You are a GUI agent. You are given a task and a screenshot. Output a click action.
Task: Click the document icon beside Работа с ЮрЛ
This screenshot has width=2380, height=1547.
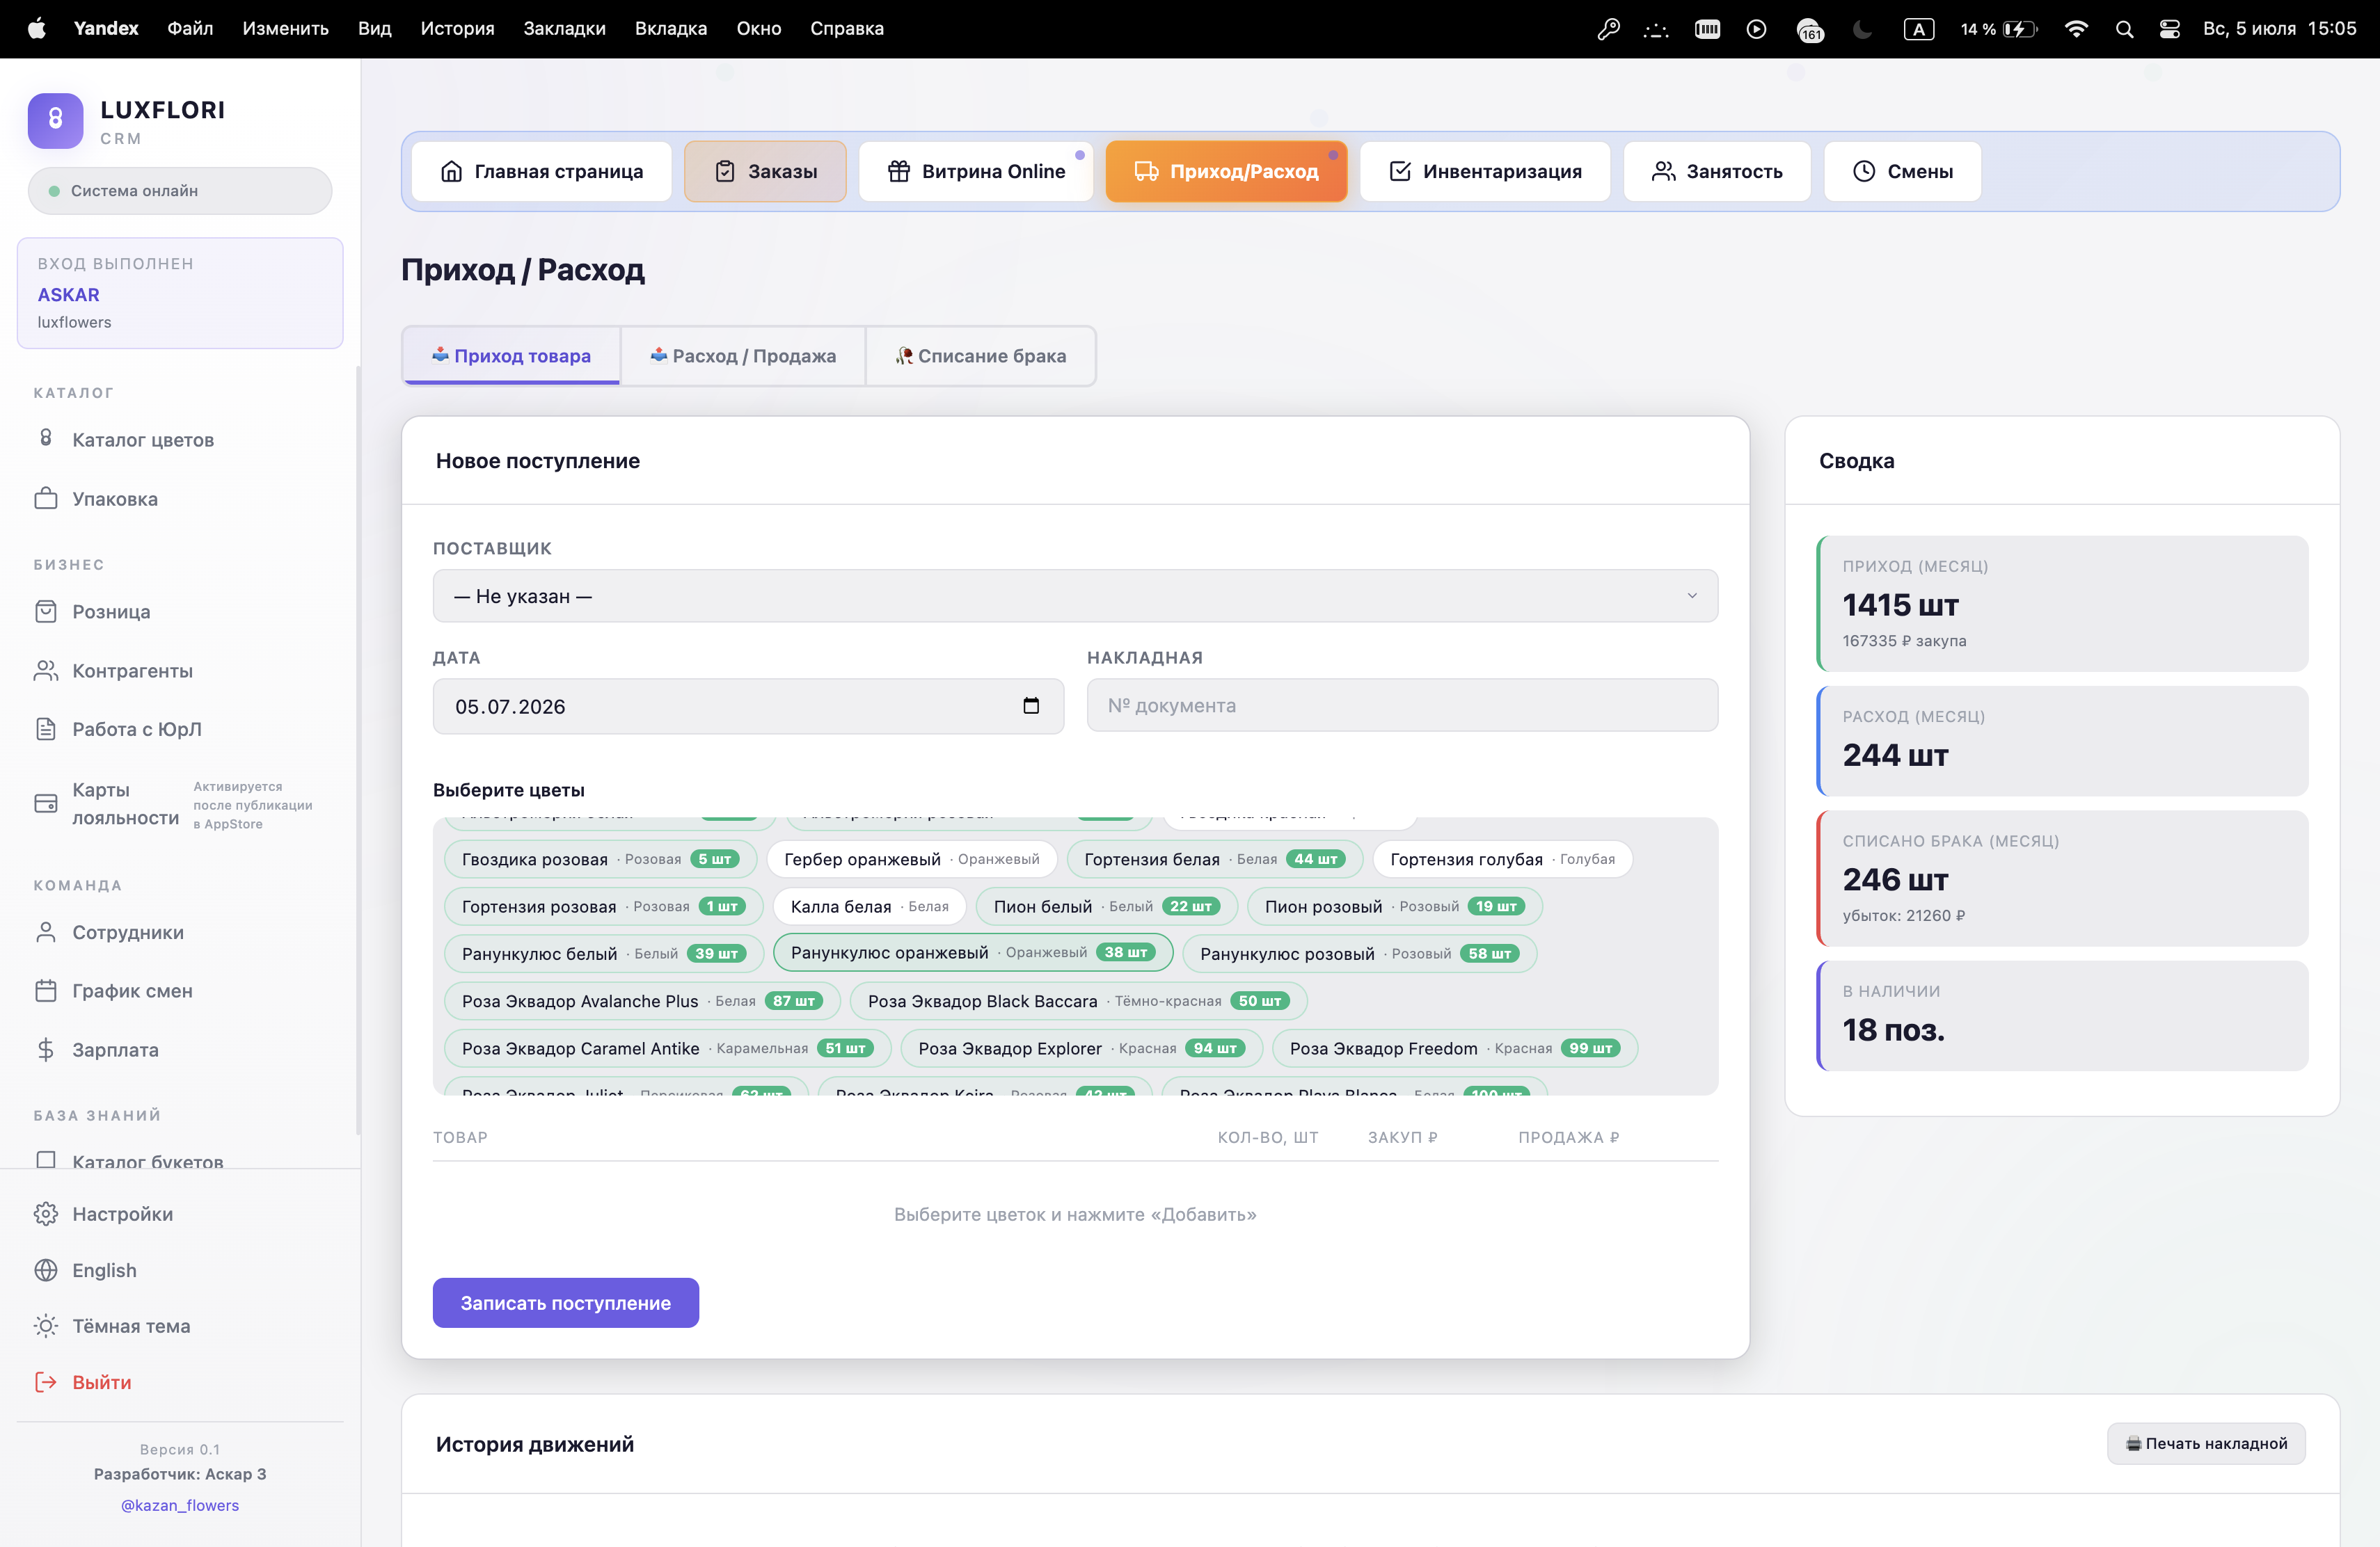coord(46,728)
